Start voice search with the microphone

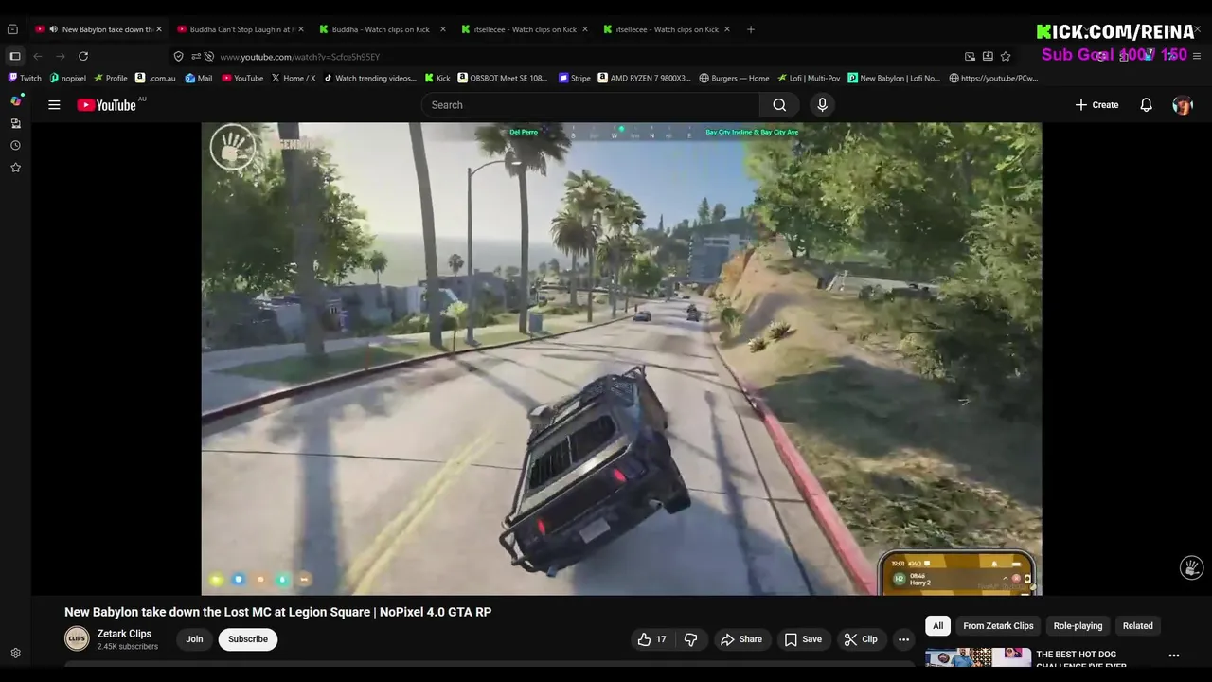coord(822,105)
